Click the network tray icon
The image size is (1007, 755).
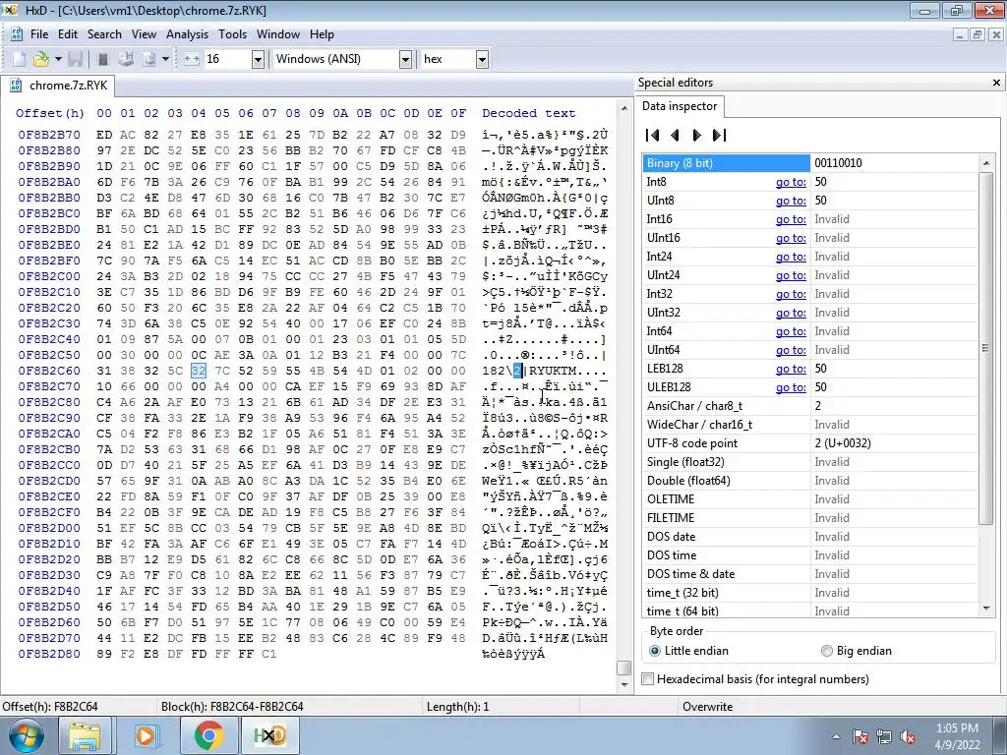click(884, 737)
